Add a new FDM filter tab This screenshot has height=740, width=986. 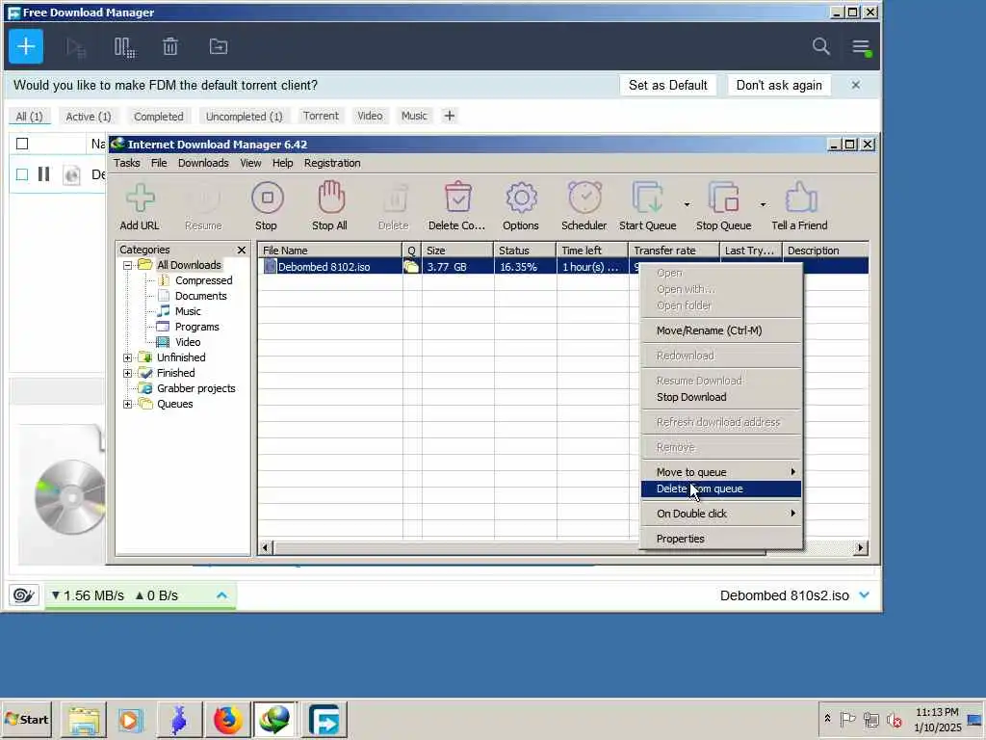[449, 116]
